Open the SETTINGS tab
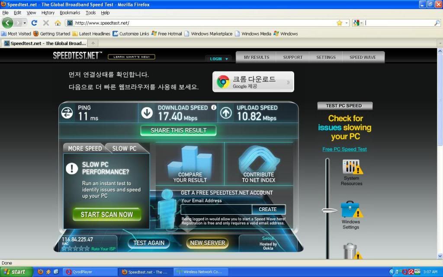This screenshot has width=443, height=277. tap(326, 57)
